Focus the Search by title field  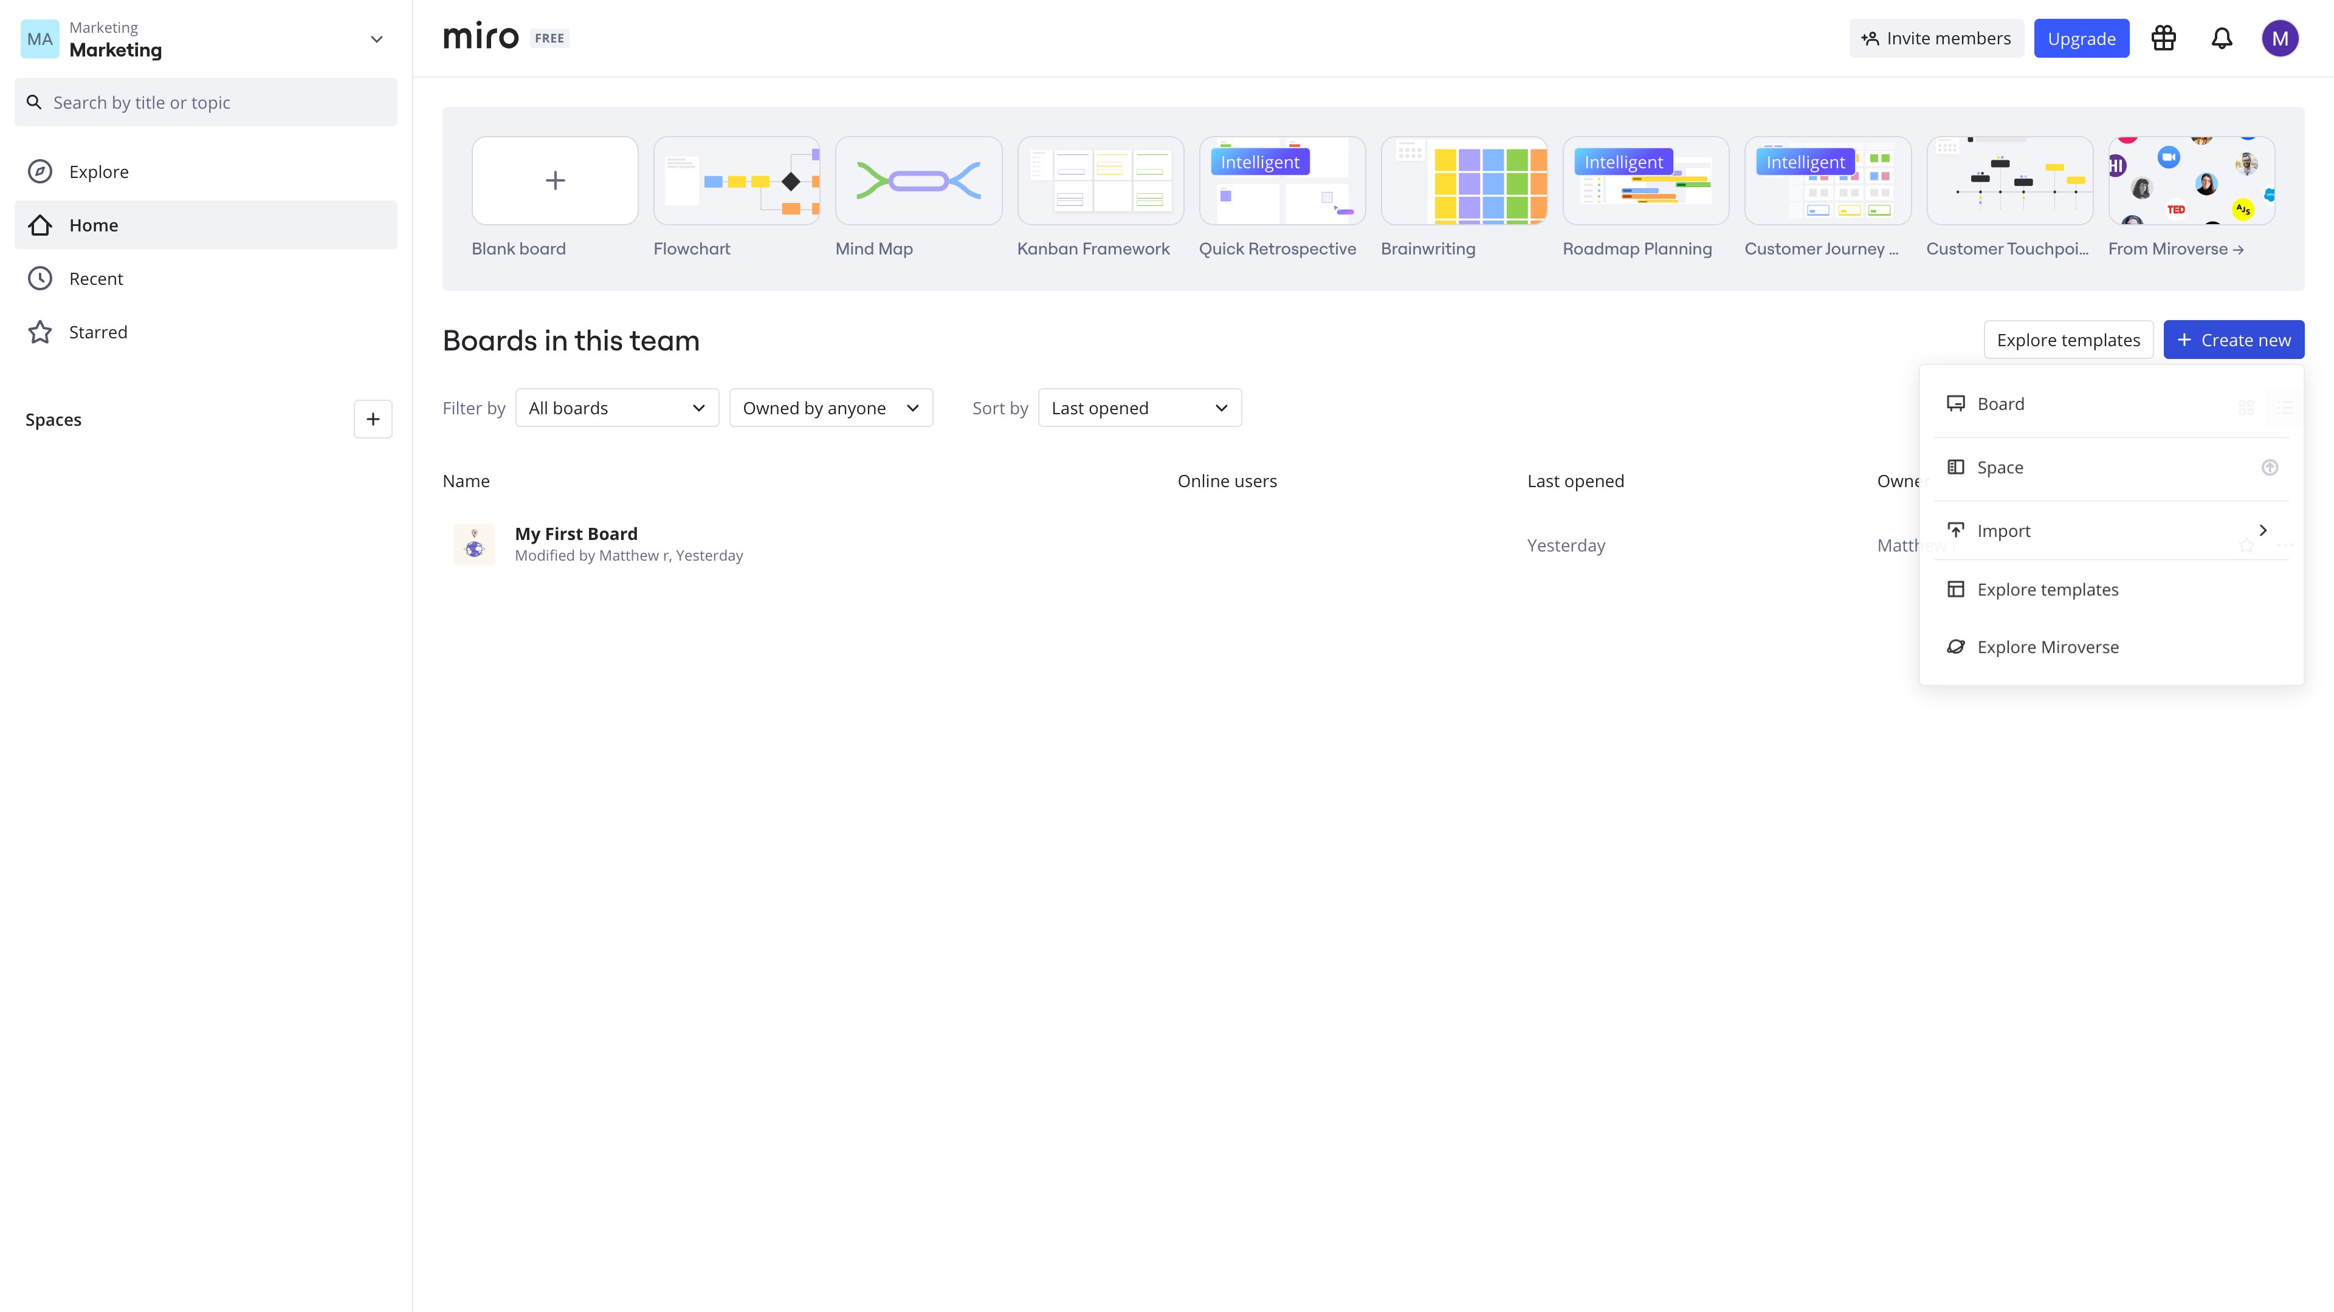pyautogui.click(x=205, y=102)
